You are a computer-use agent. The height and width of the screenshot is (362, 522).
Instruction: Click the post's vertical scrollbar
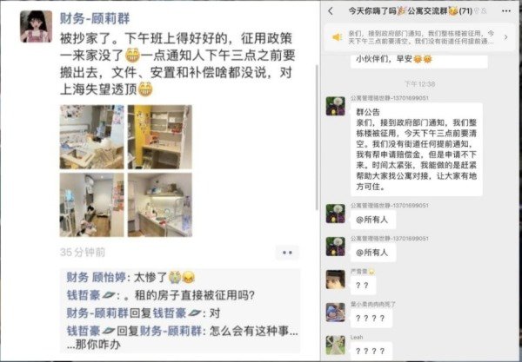pos(317,137)
